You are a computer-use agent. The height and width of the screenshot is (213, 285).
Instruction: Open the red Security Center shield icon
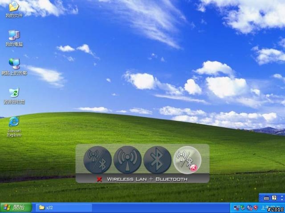coord(256,208)
